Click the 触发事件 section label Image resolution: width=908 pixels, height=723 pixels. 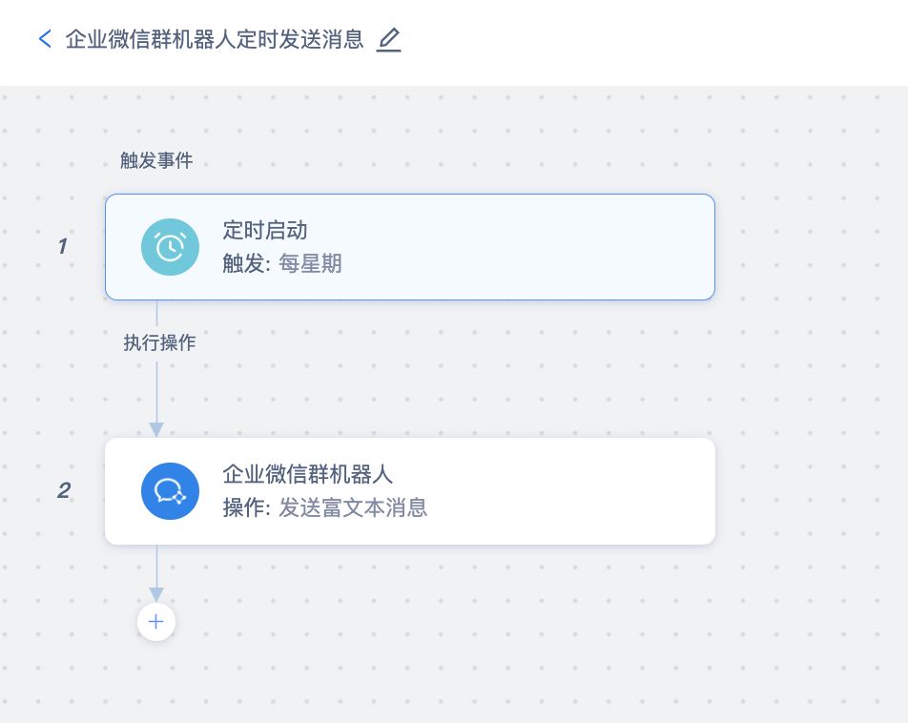(155, 160)
